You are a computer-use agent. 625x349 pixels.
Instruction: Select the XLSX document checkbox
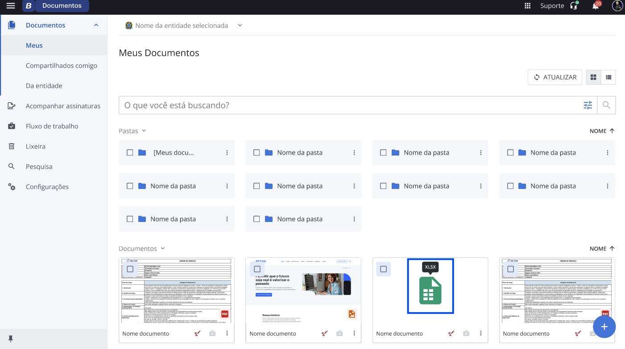click(384, 269)
